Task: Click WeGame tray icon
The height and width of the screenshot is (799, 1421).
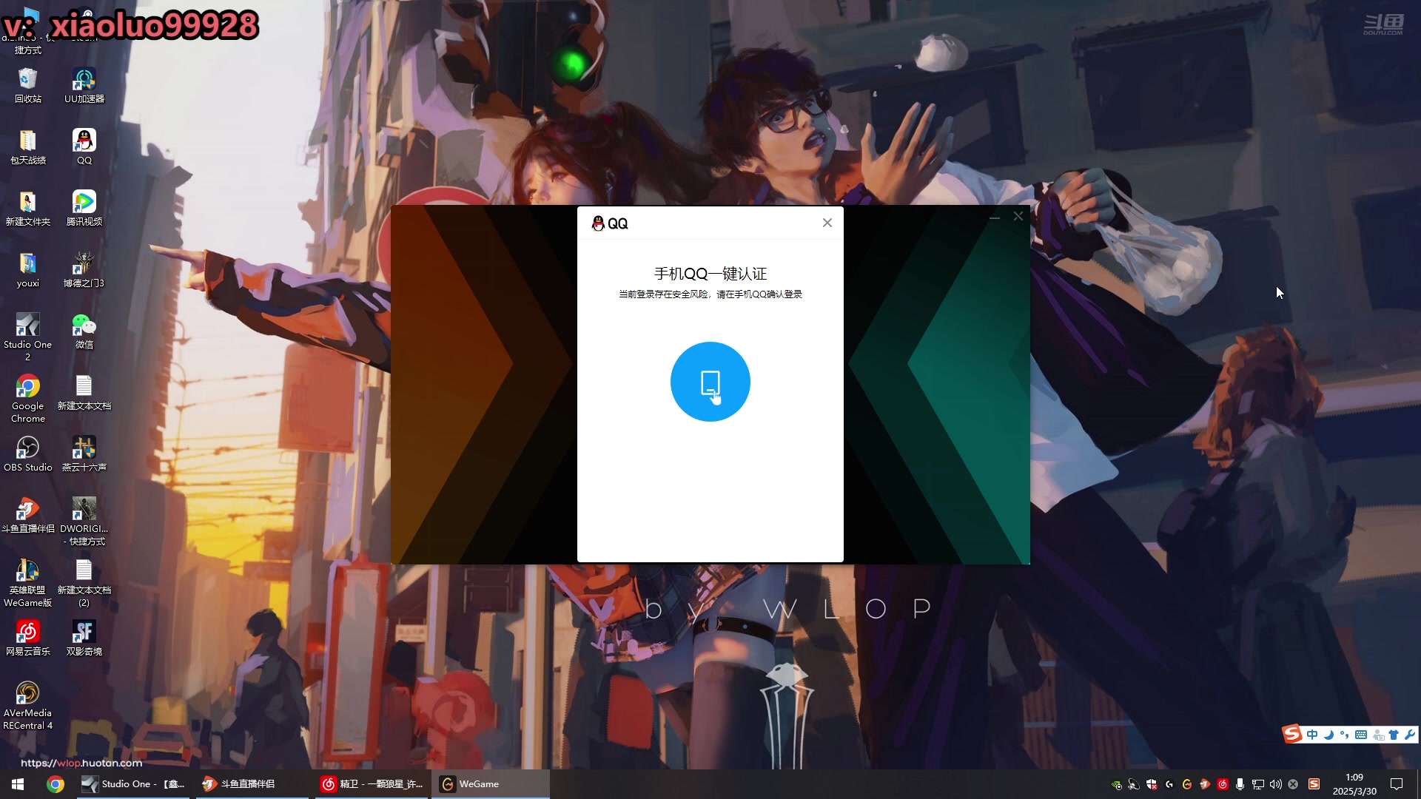Action: [1187, 784]
